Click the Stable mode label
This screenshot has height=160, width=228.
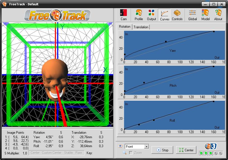click(68, 153)
